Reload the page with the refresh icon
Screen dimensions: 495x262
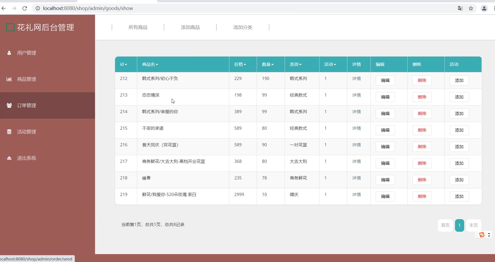[x=25, y=8]
